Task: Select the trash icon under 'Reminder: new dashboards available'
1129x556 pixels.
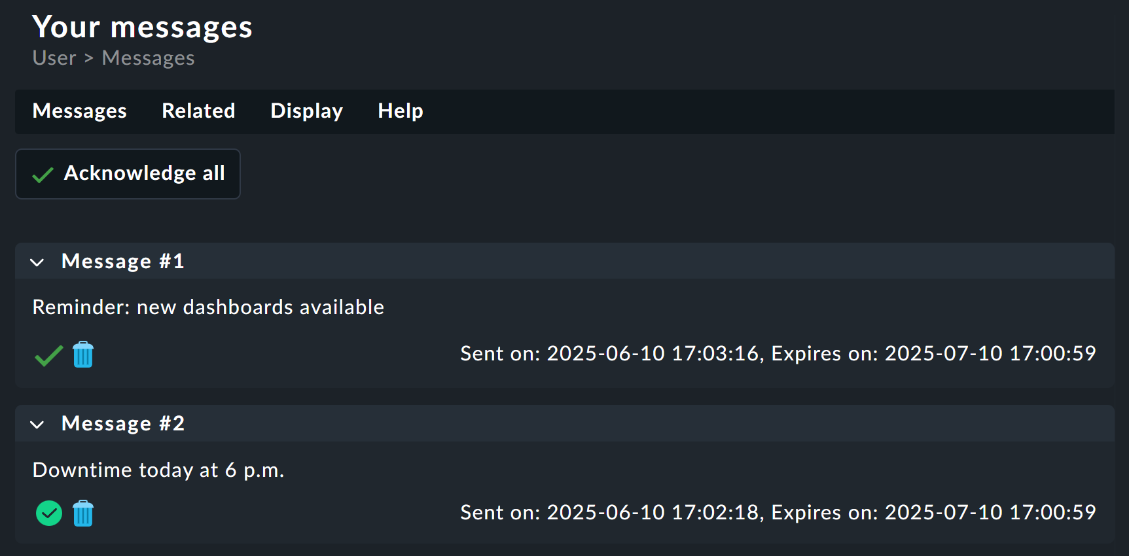Action: coord(82,355)
